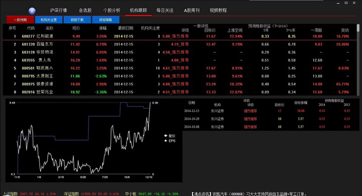Click the -2.63% change value
362x196 pixels.
[x=101, y=76]
